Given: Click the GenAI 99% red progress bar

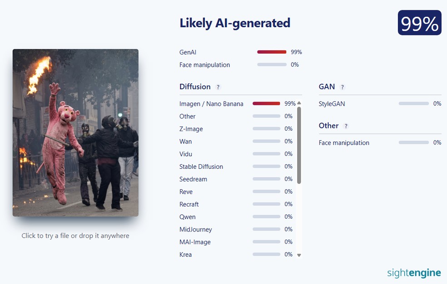Looking at the screenshot, I should 272,52.
